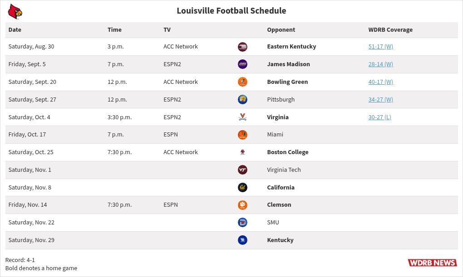The height and width of the screenshot is (277, 463).
Task: Click the James Madison team logo
Action: 242,64
